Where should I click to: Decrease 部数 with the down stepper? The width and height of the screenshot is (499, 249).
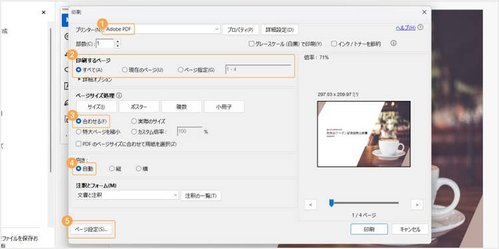point(118,46)
